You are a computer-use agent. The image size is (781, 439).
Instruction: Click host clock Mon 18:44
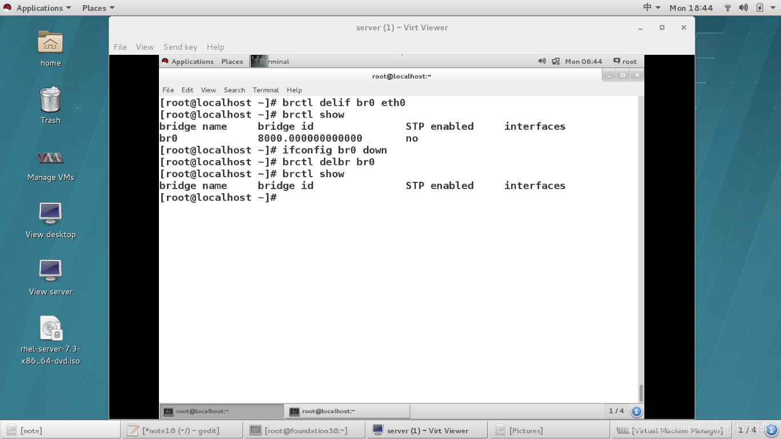(x=691, y=8)
